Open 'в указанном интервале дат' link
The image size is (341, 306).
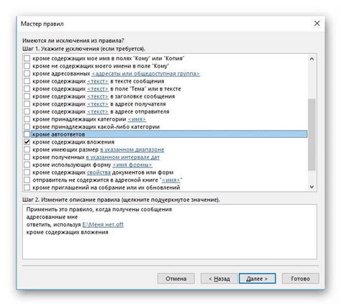(x=123, y=157)
